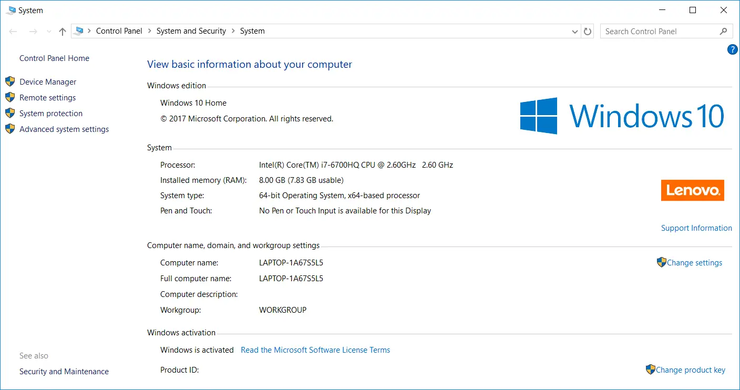Open Control Panel Home link

[x=54, y=58]
